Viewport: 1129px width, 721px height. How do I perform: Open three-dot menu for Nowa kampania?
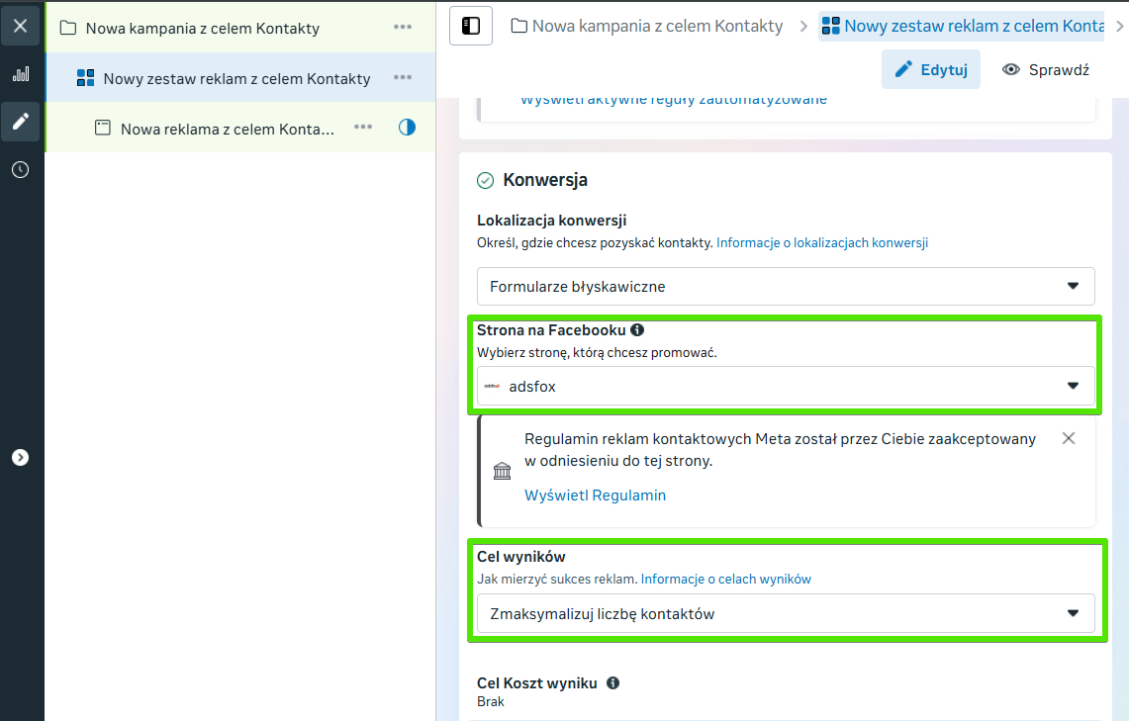(x=402, y=28)
